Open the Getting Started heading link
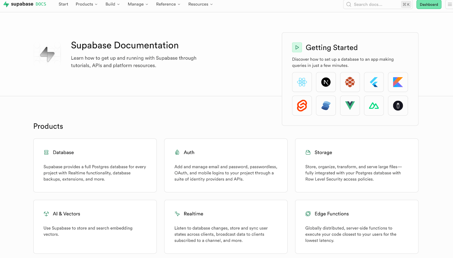This screenshot has width=453, height=258. tap(332, 47)
